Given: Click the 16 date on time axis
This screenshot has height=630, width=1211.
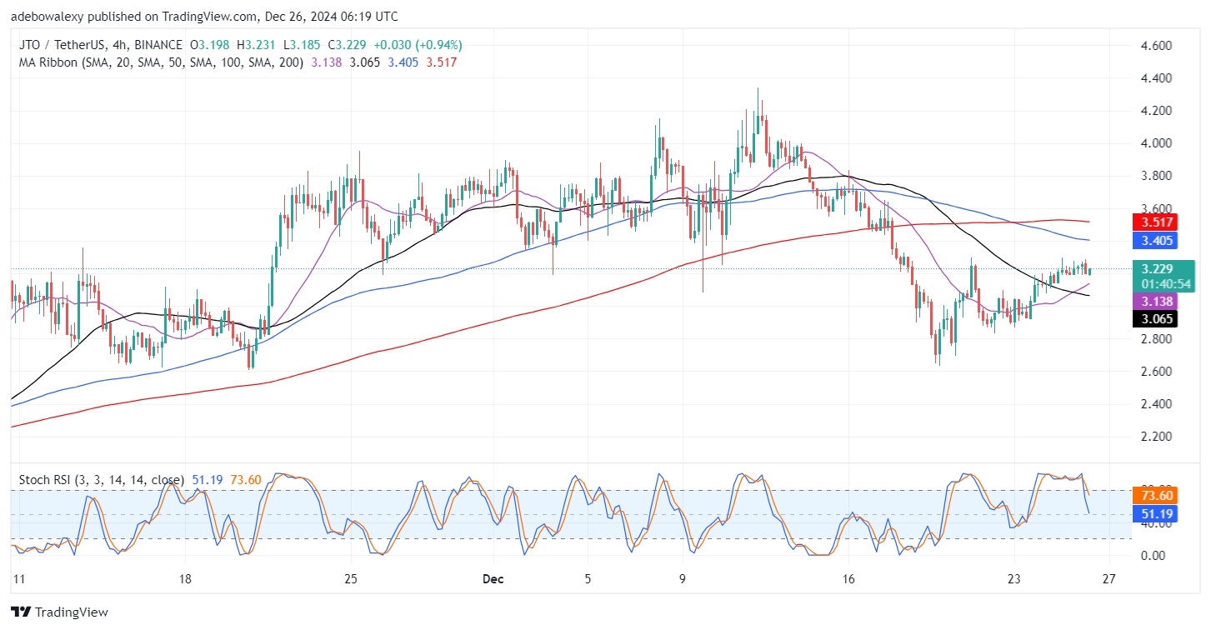Looking at the screenshot, I should point(848,578).
